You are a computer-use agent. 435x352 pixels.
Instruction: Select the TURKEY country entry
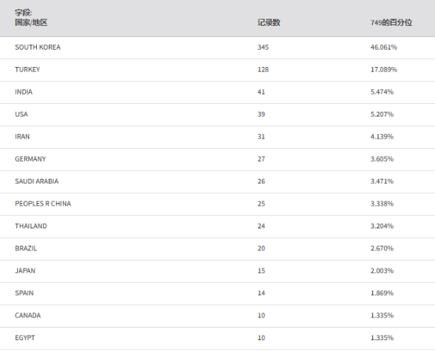click(x=28, y=69)
